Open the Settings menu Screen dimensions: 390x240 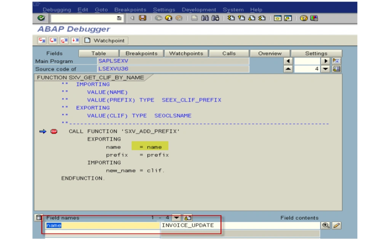164,10
